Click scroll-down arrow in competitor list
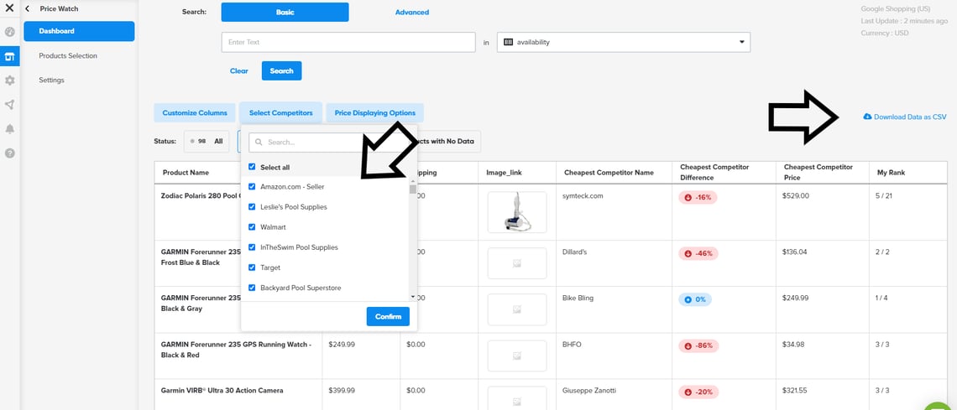The height and width of the screenshot is (410, 957). coord(412,298)
